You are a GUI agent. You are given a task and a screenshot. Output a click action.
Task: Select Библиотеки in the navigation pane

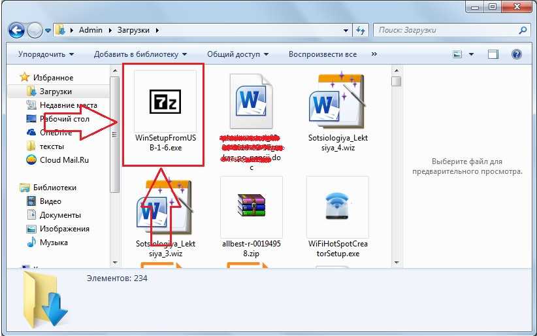[x=55, y=188]
